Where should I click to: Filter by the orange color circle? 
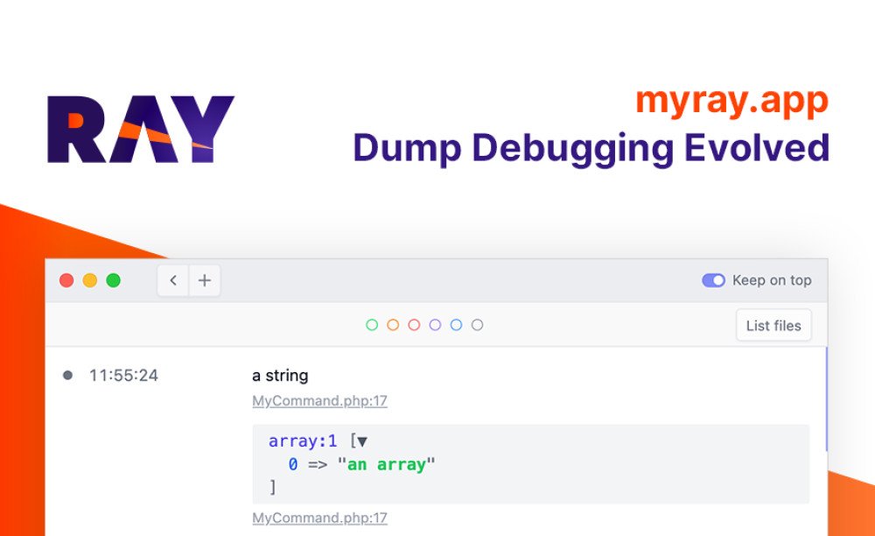tap(393, 325)
